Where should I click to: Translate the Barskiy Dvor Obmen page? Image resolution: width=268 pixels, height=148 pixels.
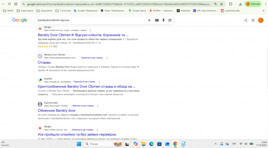click(x=92, y=58)
